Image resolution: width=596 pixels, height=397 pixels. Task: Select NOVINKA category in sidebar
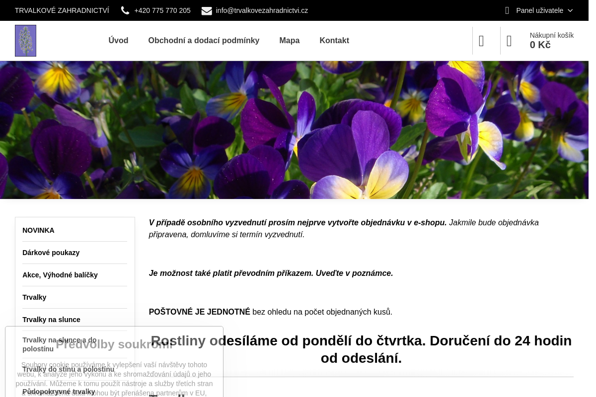pyautogui.click(x=74, y=230)
